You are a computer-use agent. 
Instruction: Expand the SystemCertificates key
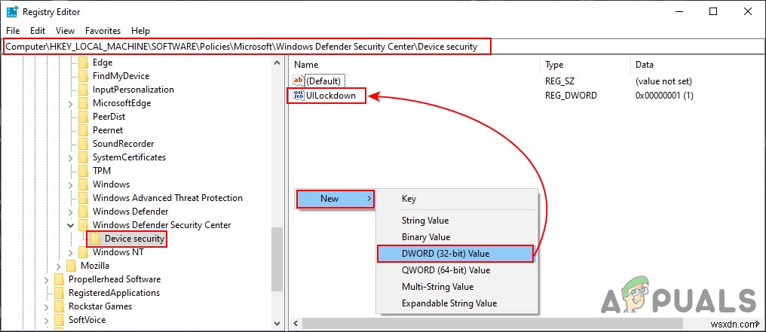tap(71, 157)
